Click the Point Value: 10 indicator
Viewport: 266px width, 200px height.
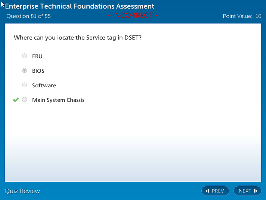click(242, 16)
